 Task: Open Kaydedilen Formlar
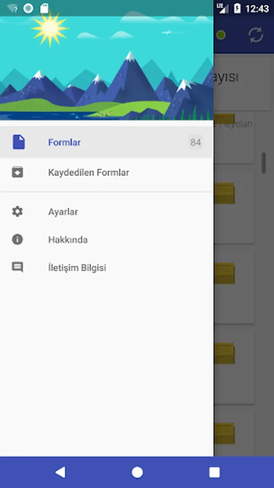click(107, 172)
